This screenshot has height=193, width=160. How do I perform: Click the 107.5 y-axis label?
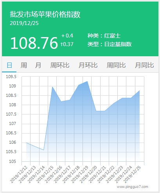point(11,114)
